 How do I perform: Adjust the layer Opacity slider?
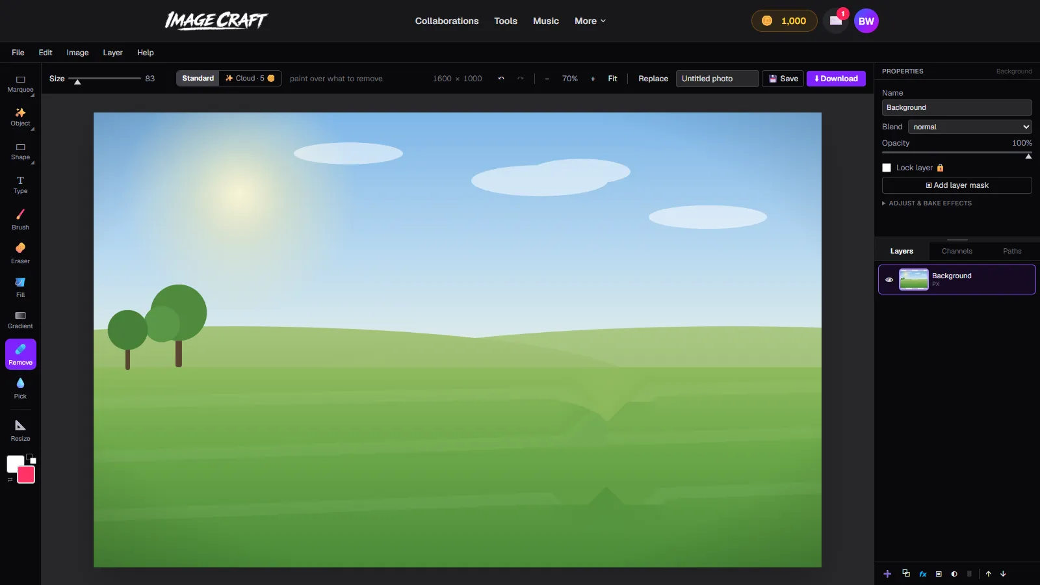(957, 153)
